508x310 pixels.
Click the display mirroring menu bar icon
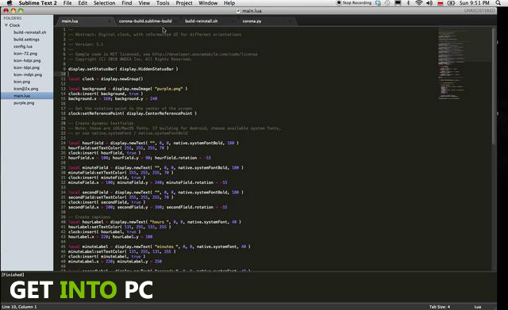[x=398, y=3]
